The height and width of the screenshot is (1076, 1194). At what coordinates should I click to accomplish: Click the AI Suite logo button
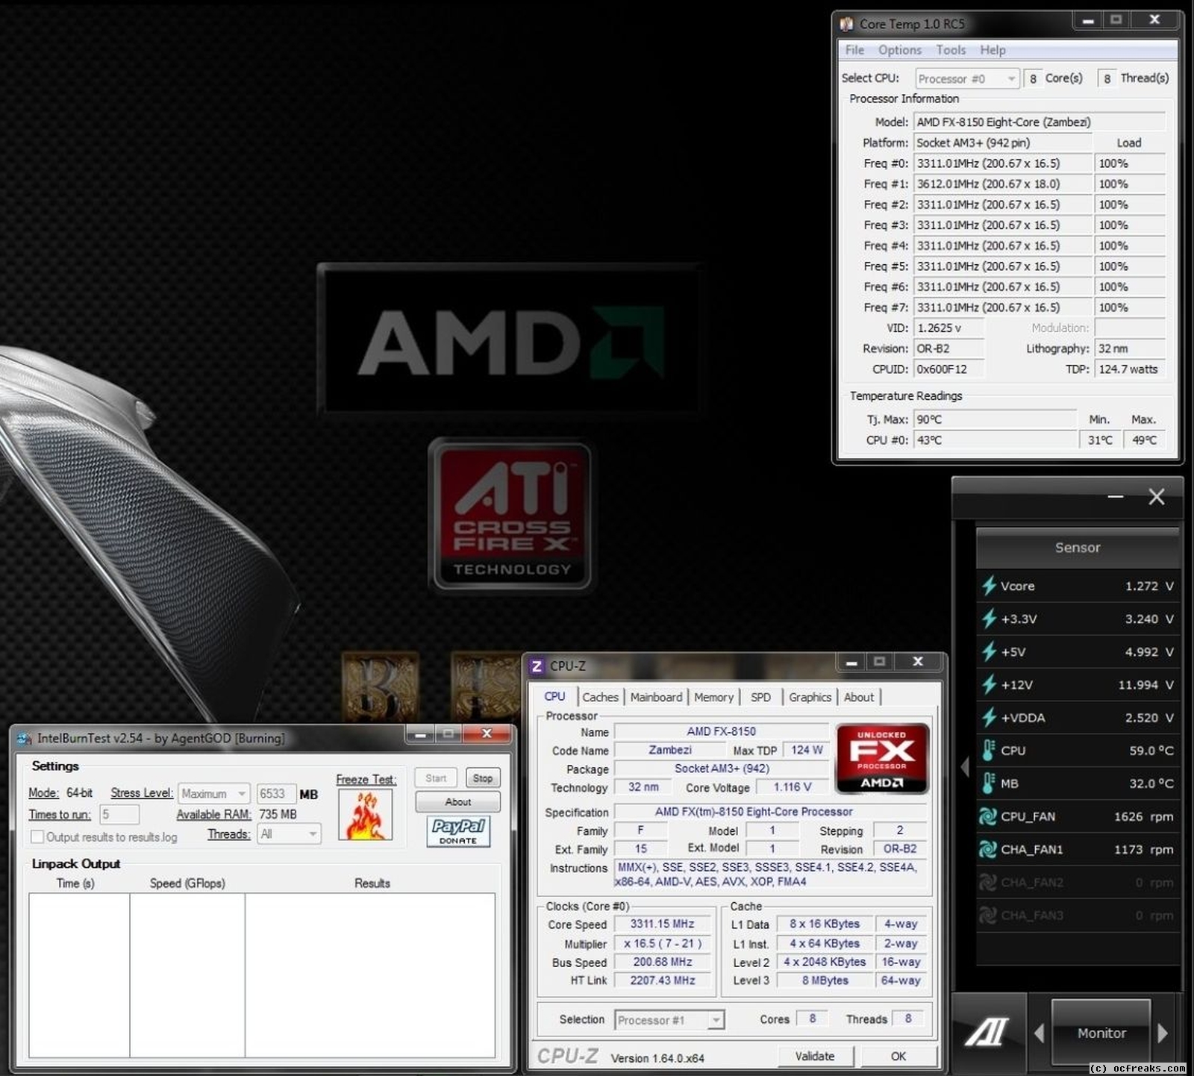pyautogui.click(x=988, y=1033)
